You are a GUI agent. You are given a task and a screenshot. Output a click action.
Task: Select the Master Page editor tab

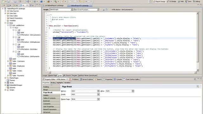pos(53,75)
